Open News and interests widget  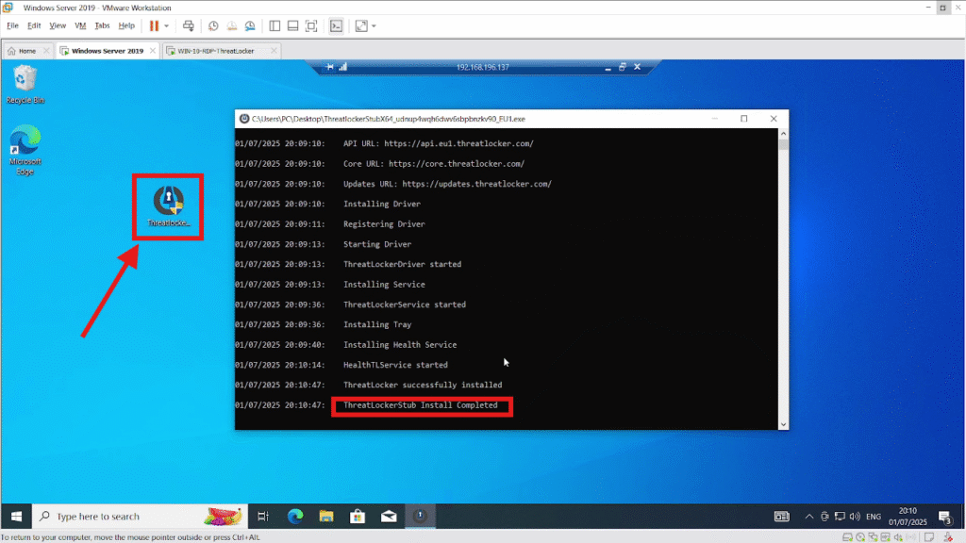click(782, 517)
